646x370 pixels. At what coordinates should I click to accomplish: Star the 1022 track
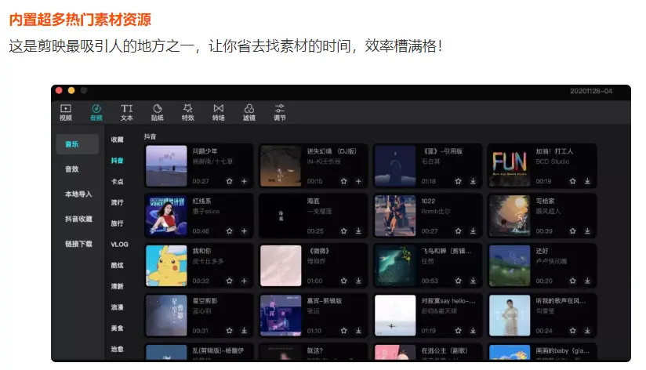click(x=458, y=231)
